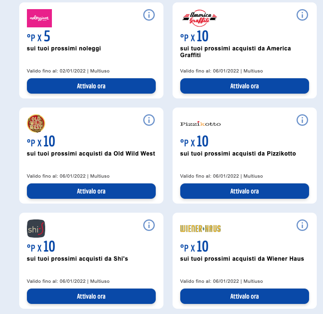323x314 pixels.
Task: Activate the noleggi x5 points offer
Action: pos(91,86)
